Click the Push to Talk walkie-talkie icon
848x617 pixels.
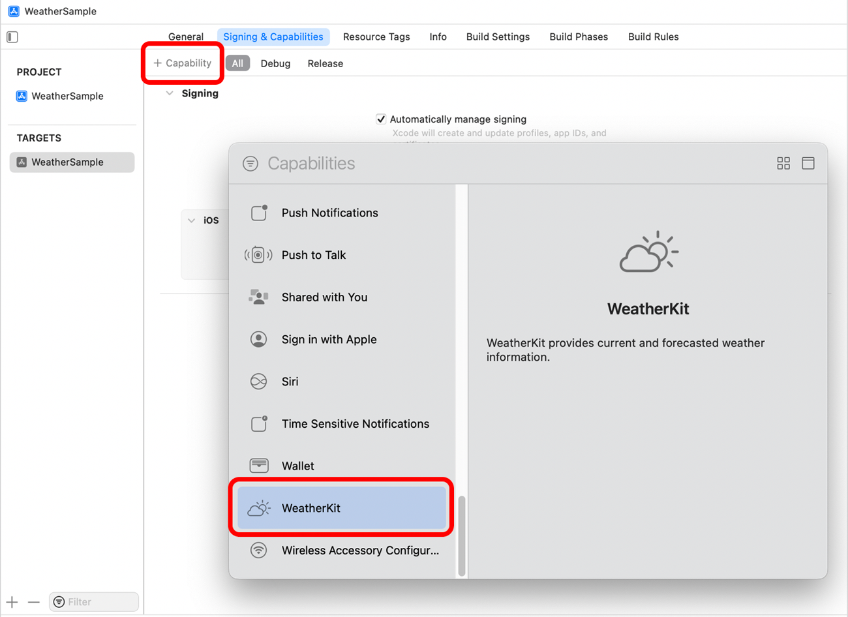pos(258,255)
